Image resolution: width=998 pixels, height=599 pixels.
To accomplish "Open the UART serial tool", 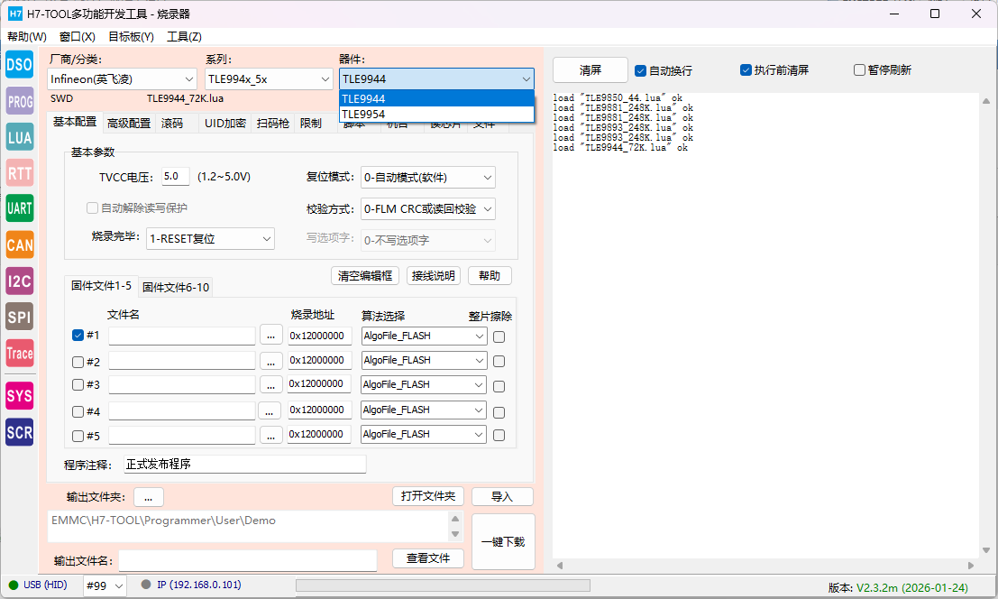I will click(x=20, y=208).
